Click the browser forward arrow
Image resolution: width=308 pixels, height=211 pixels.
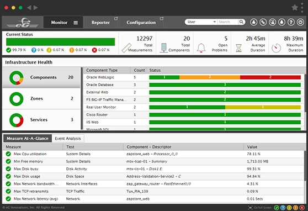35,8
